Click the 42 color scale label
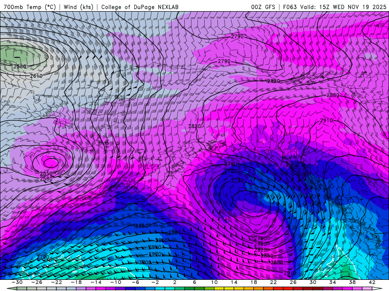 (x=372, y=282)
